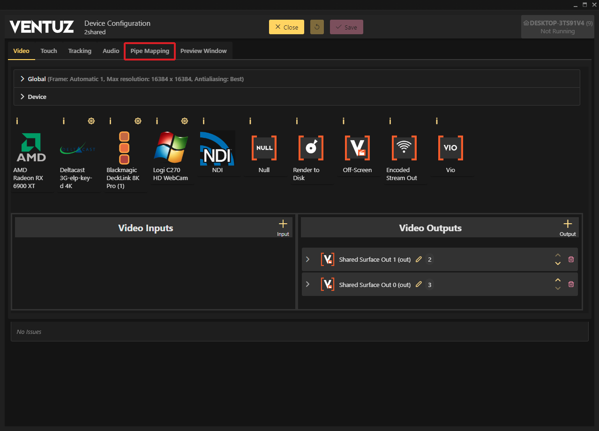
Task: Switch to the Pipe Mapping tab
Action: pyautogui.click(x=150, y=51)
